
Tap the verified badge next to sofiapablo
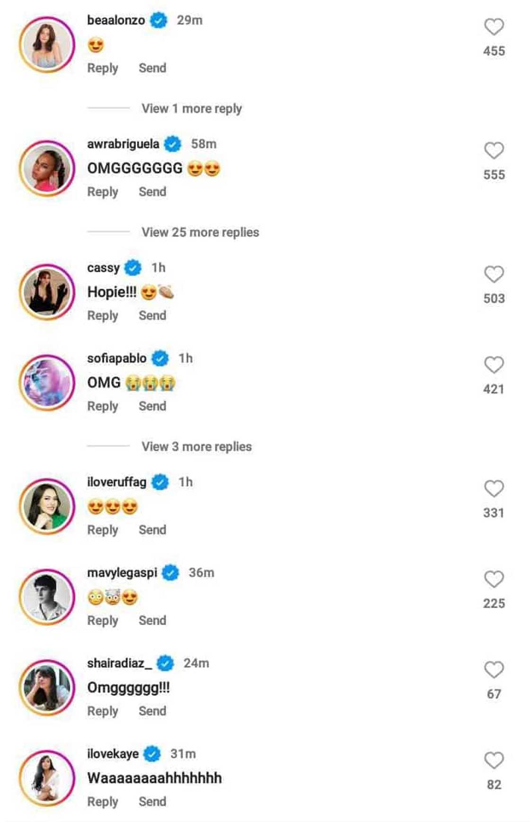159,358
